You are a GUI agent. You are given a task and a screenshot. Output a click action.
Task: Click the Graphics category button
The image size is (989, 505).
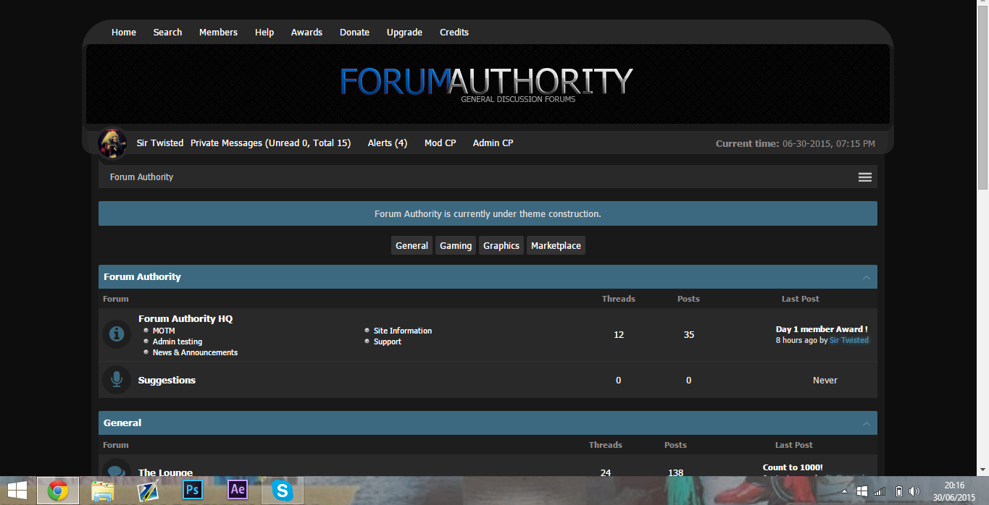501,245
